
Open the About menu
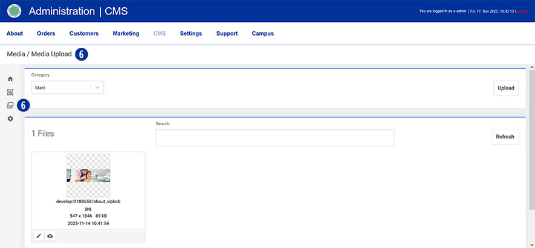click(15, 34)
